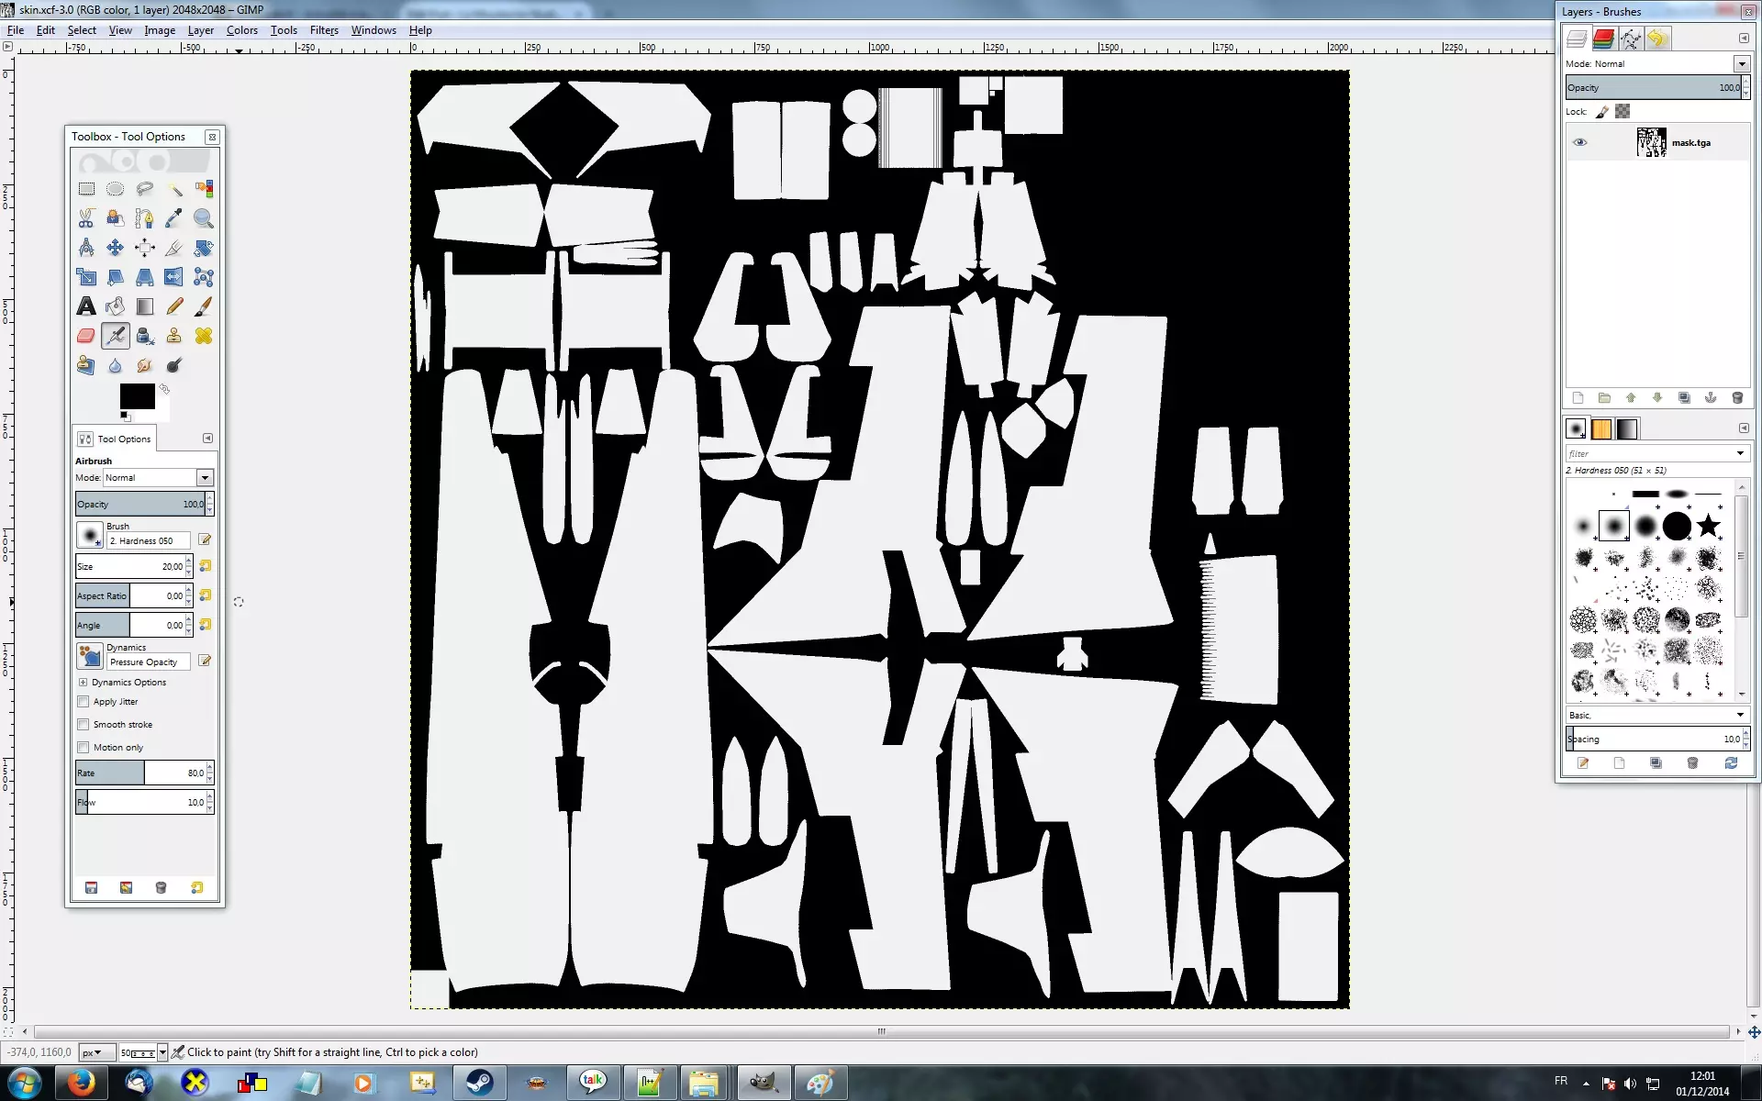Select the Move tool
This screenshot has height=1101, width=1762.
pos(116,248)
